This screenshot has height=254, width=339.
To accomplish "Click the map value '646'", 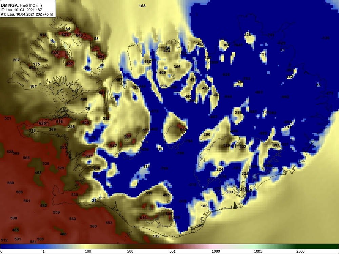I will coord(79,35).
